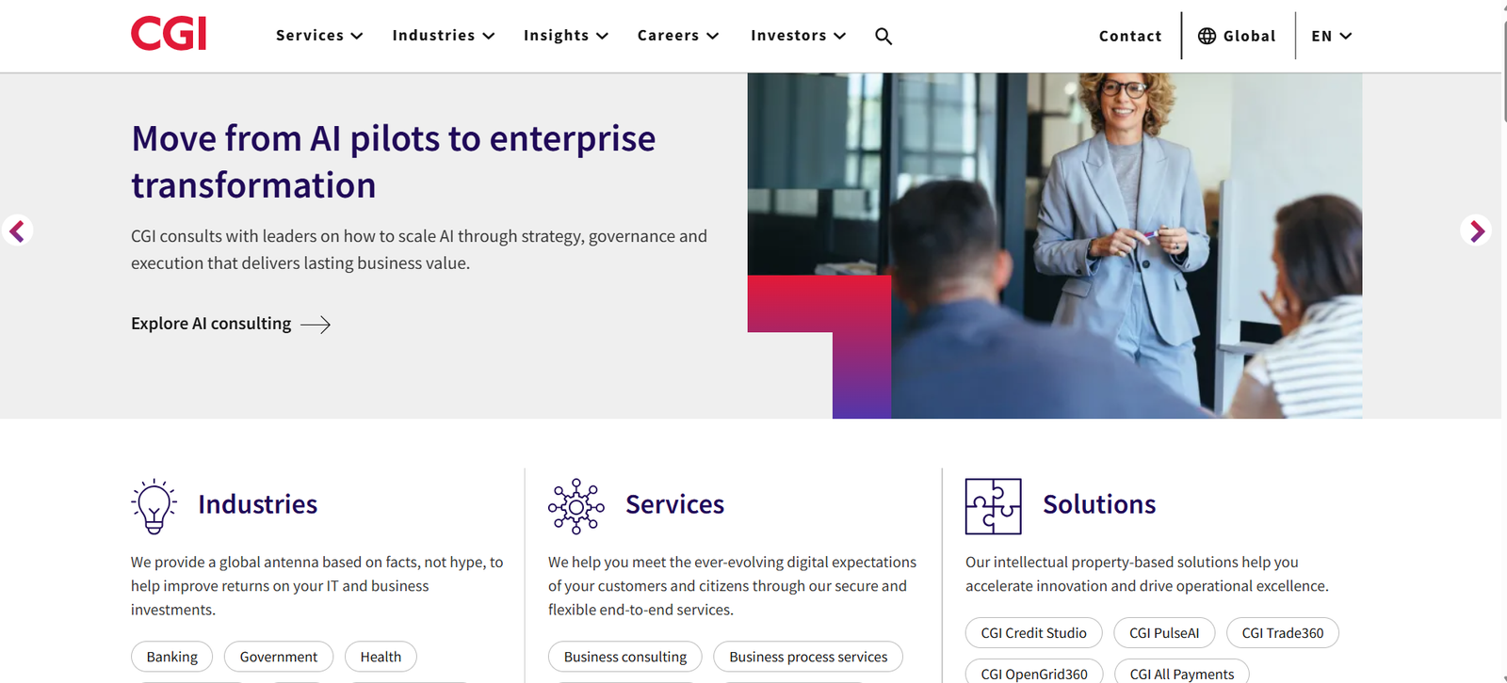Click the Industries lightbulb icon

[154, 506]
